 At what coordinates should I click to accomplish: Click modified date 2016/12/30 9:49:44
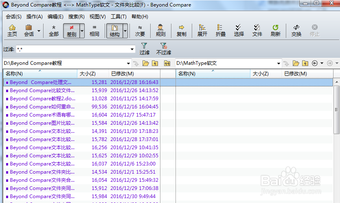(x=133, y=196)
